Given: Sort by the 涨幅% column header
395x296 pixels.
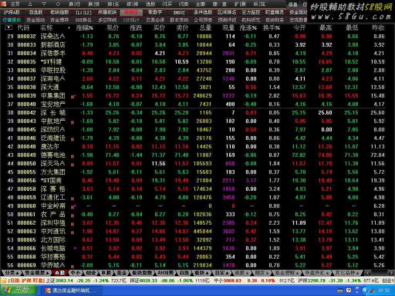Looking at the screenshot, I should 84,28.
